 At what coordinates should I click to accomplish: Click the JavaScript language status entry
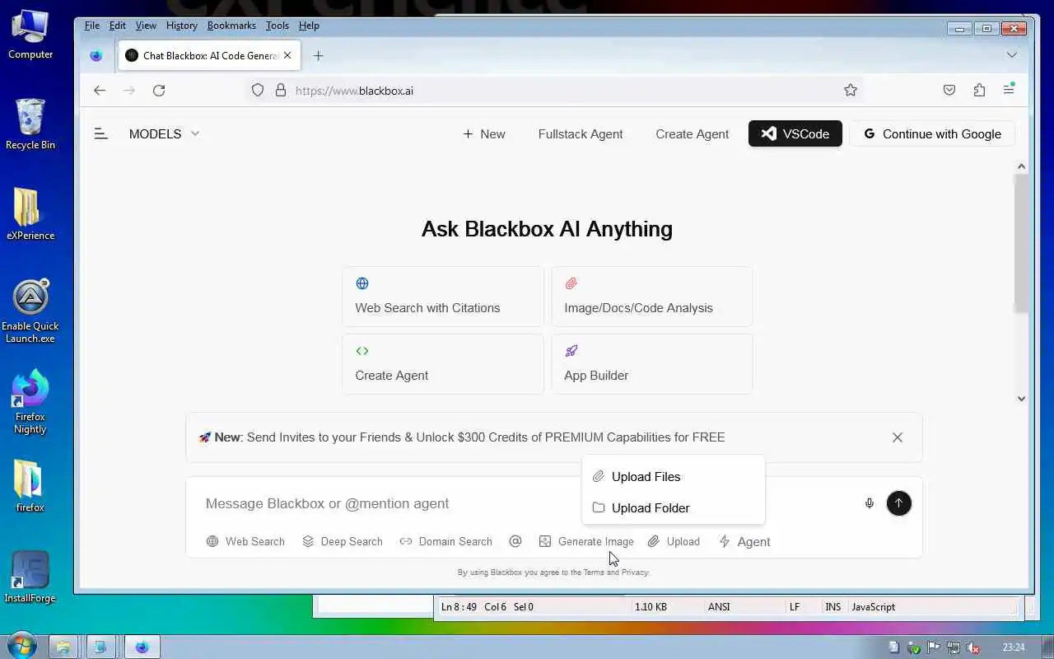[873, 607]
